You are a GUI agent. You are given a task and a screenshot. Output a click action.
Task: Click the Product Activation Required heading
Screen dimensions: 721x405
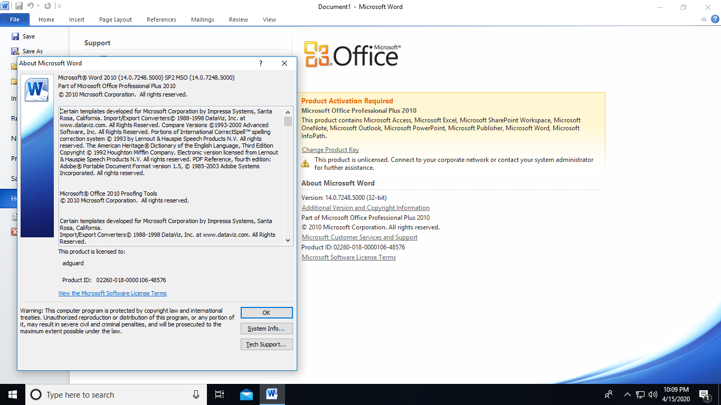coord(347,101)
